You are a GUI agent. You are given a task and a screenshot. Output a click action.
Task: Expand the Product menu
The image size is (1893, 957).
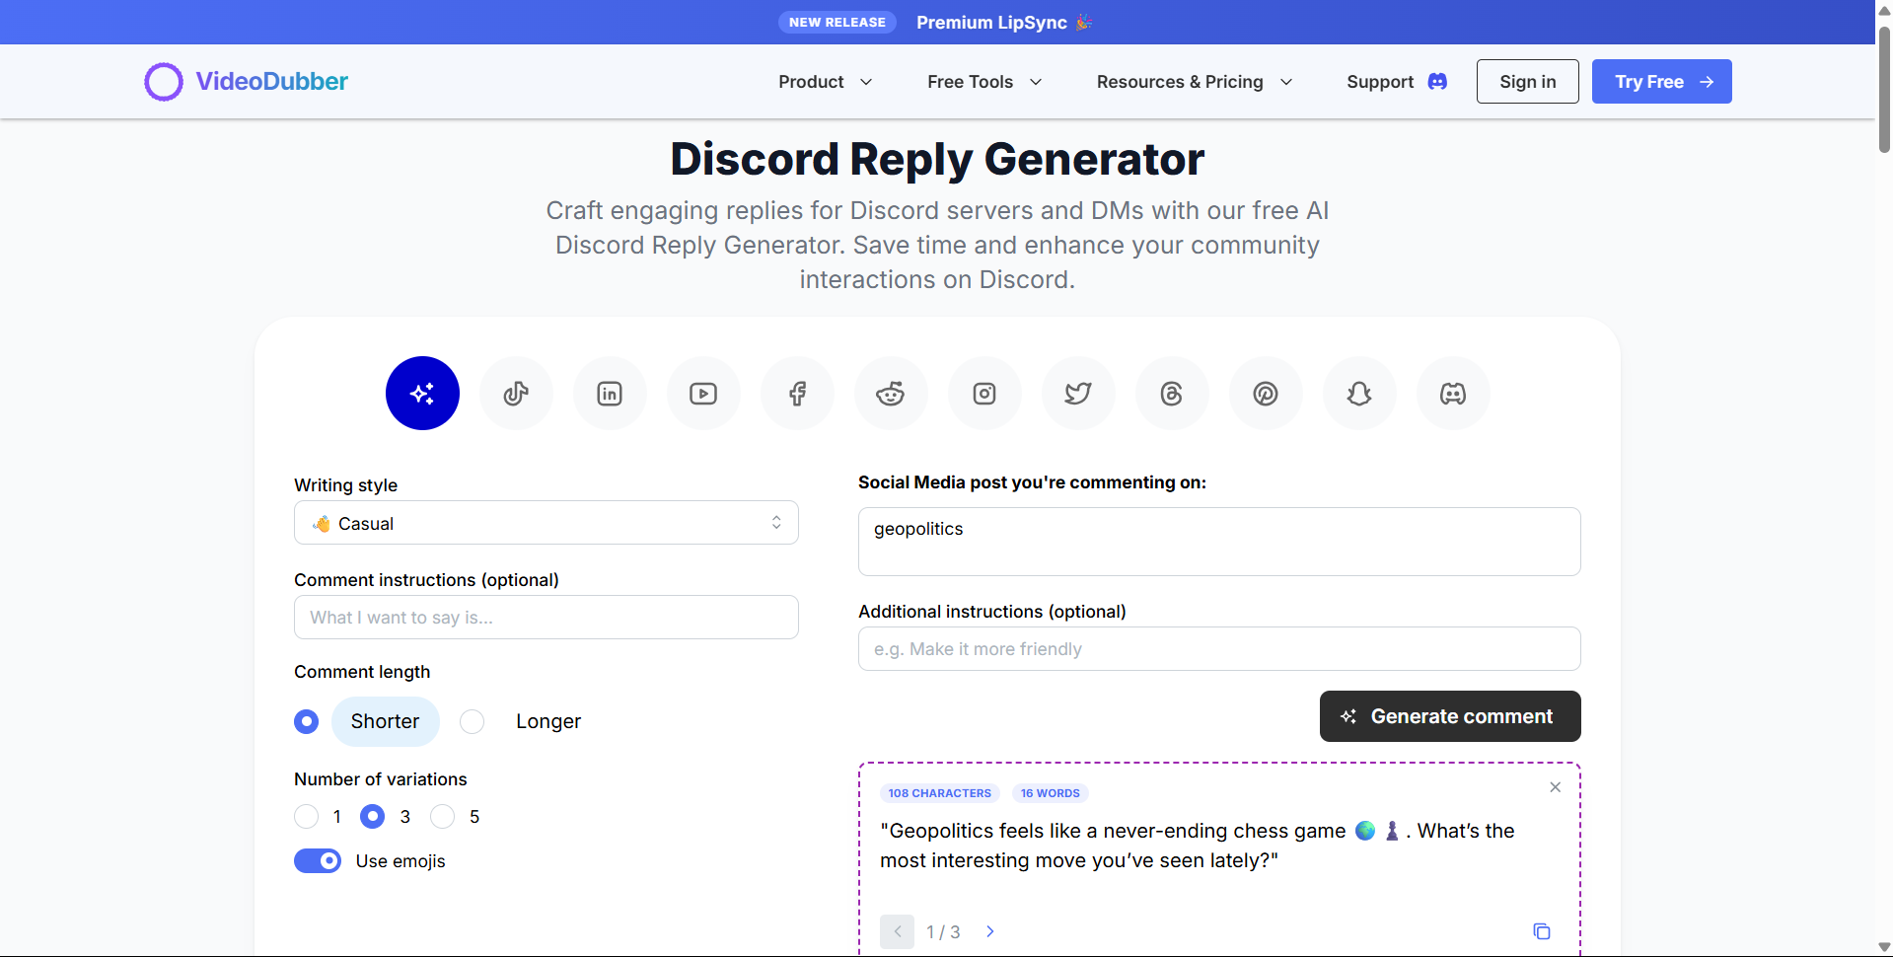pos(825,82)
